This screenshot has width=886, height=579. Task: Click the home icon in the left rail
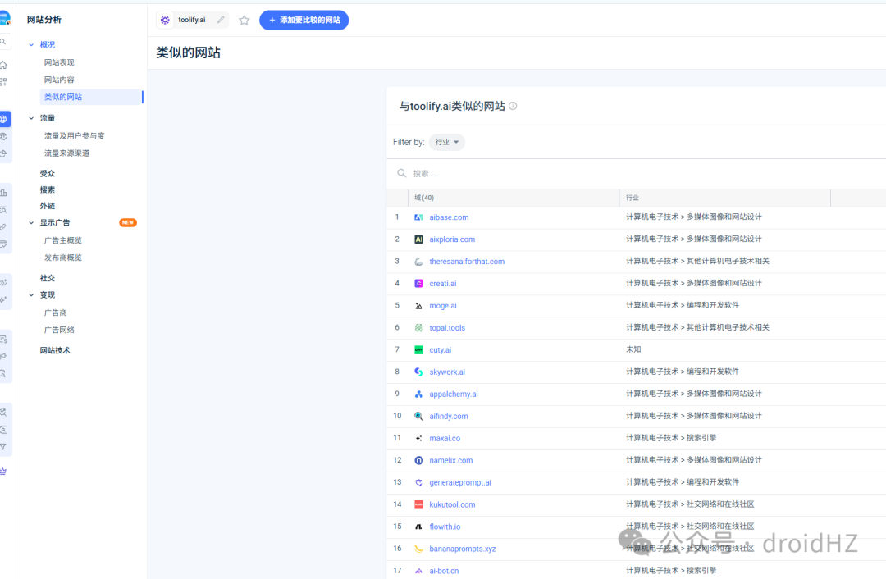pyautogui.click(x=3, y=65)
